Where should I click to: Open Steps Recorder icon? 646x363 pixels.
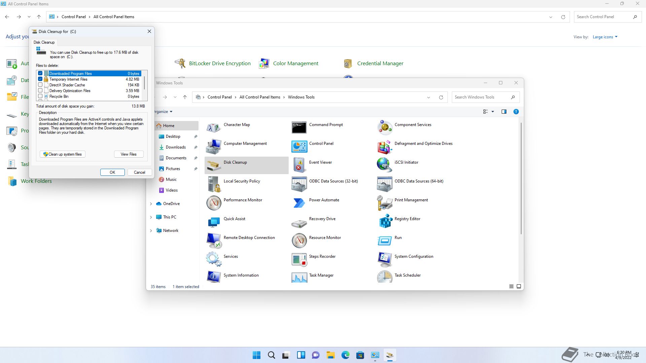pos(299,259)
